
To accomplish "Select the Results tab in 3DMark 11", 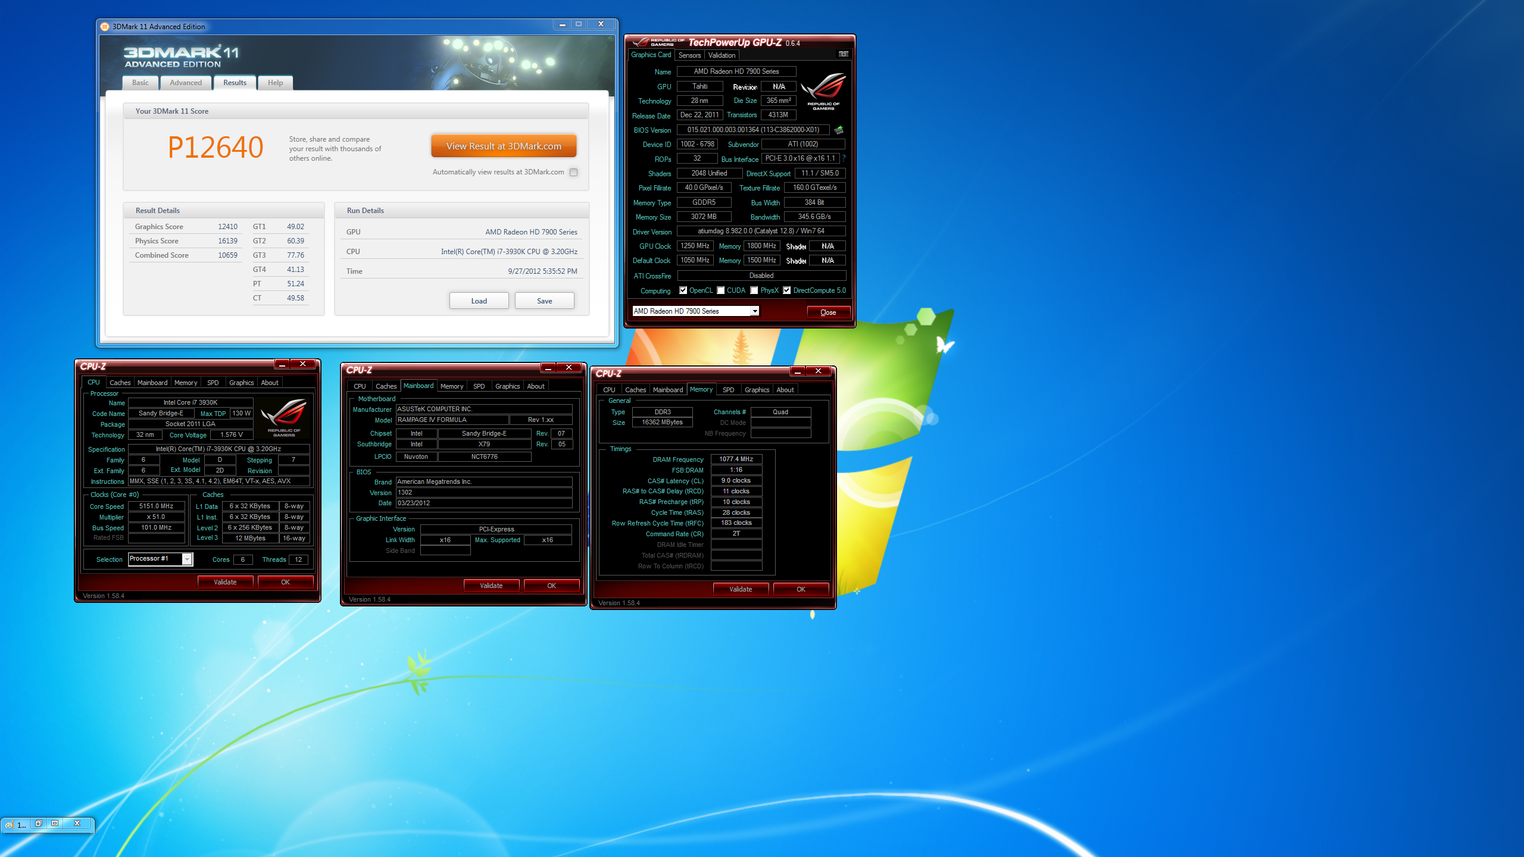I will [x=235, y=83].
